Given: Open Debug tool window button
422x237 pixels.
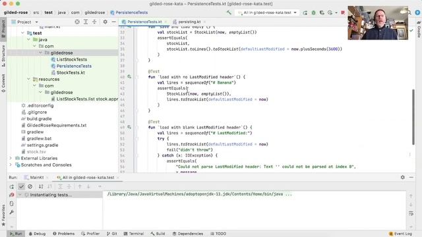Looking at the screenshot, I should pos(37,234).
